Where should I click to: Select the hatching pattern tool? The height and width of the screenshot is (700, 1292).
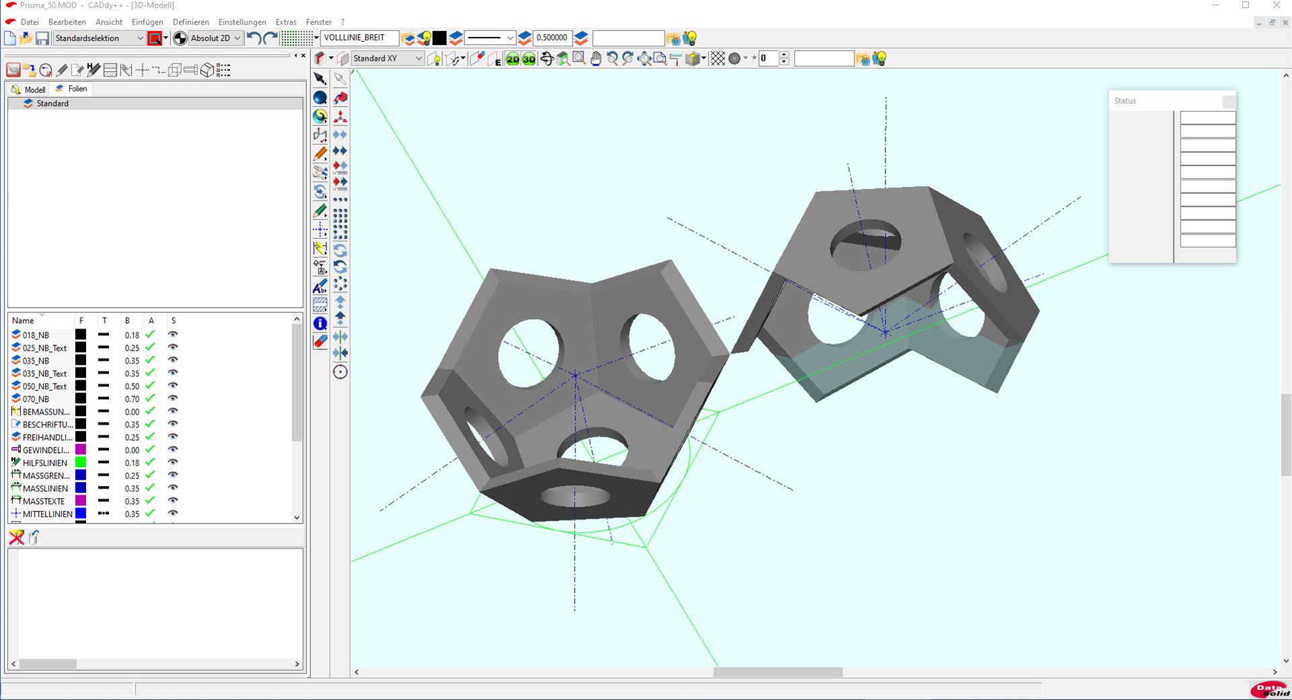[320, 305]
